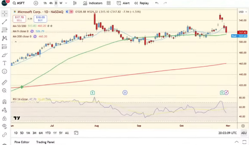Open the chart patterns tool
Image resolution: width=249 pixels, height=145 pixels.
(4, 38)
